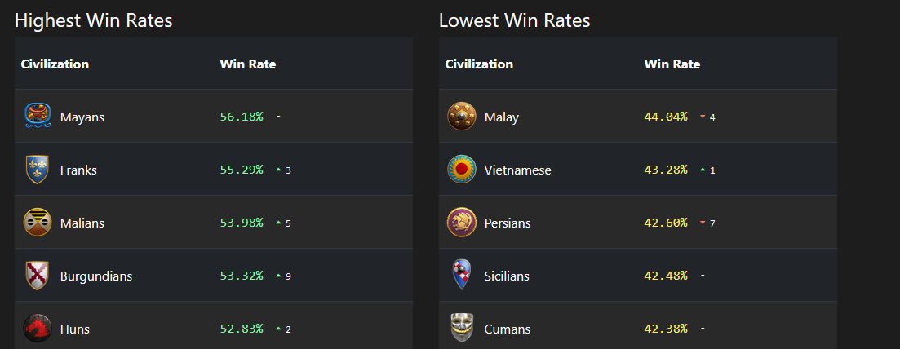The image size is (900, 349).
Task: Select the Franks blue shield icon
Action: click(x=38, y=170)
